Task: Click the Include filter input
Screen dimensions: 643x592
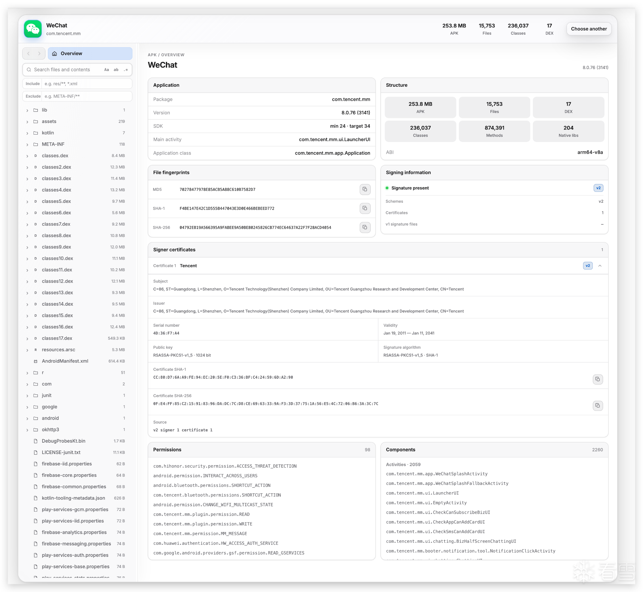Action: pos(87,84)
